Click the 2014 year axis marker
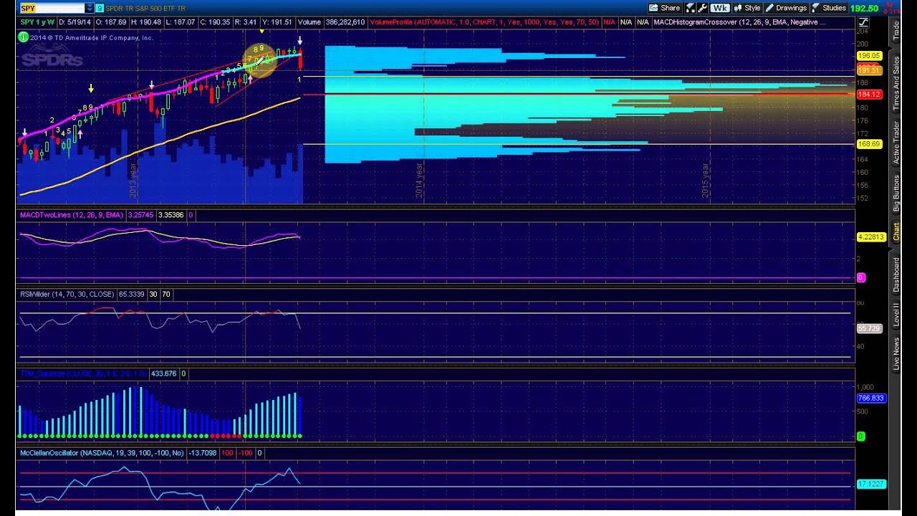 coord(420,181)
